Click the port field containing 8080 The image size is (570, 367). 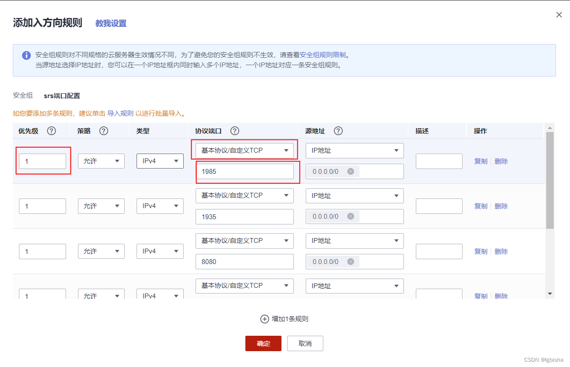244,261
